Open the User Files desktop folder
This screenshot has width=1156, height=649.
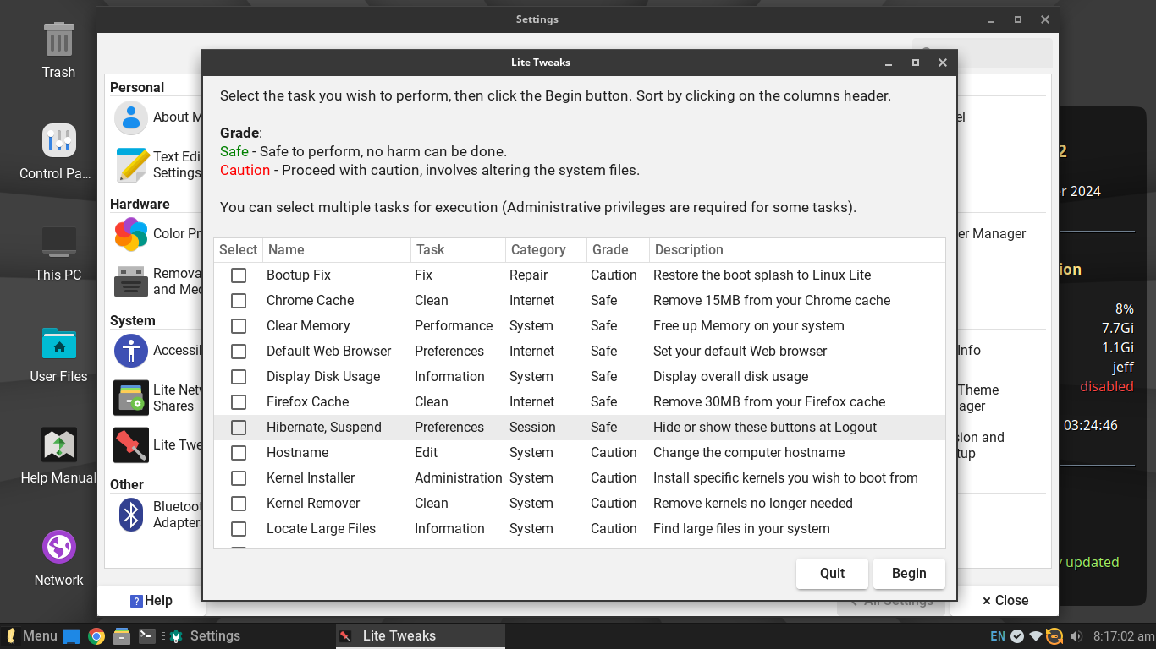[58, 344]
